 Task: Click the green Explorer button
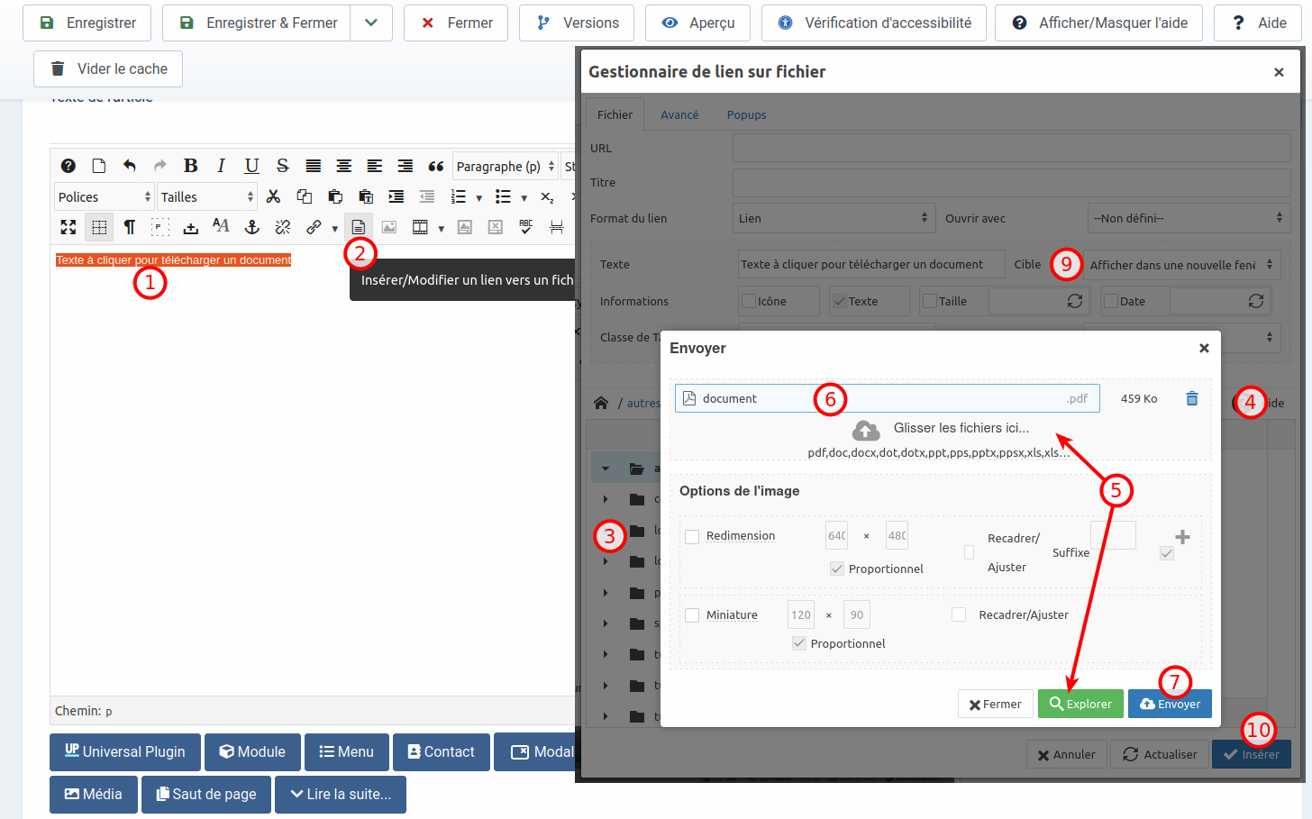1080,704
